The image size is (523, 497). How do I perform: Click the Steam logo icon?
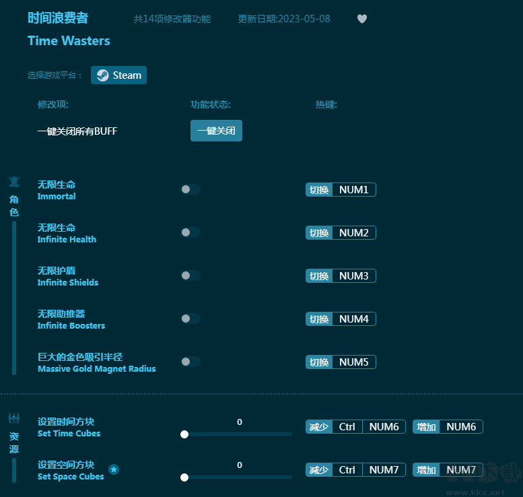point(102,75)
